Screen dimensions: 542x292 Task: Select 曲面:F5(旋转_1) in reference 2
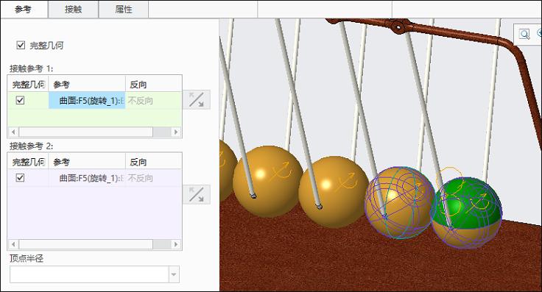coord(87,178)
